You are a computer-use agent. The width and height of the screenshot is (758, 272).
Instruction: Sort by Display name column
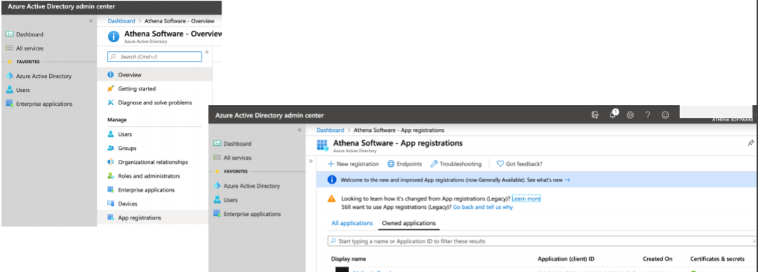(x=348, y=259)
